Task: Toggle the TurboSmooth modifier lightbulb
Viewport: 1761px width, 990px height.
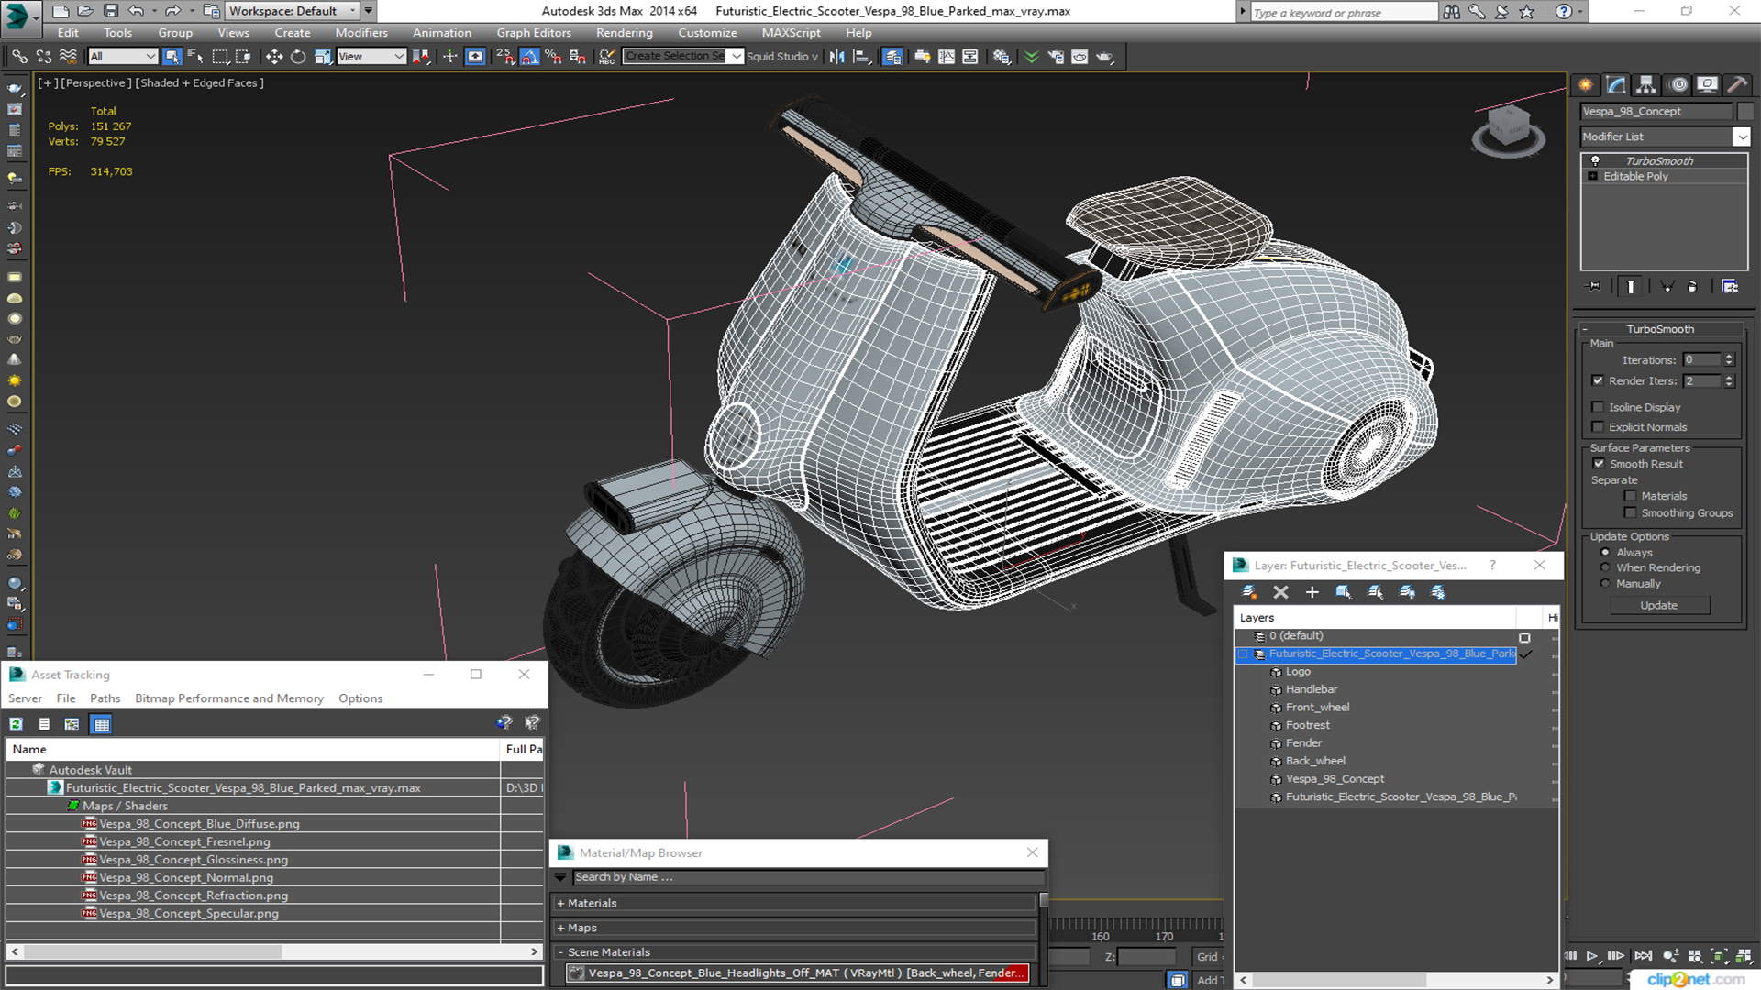Action: click(x=1595, y=160)
